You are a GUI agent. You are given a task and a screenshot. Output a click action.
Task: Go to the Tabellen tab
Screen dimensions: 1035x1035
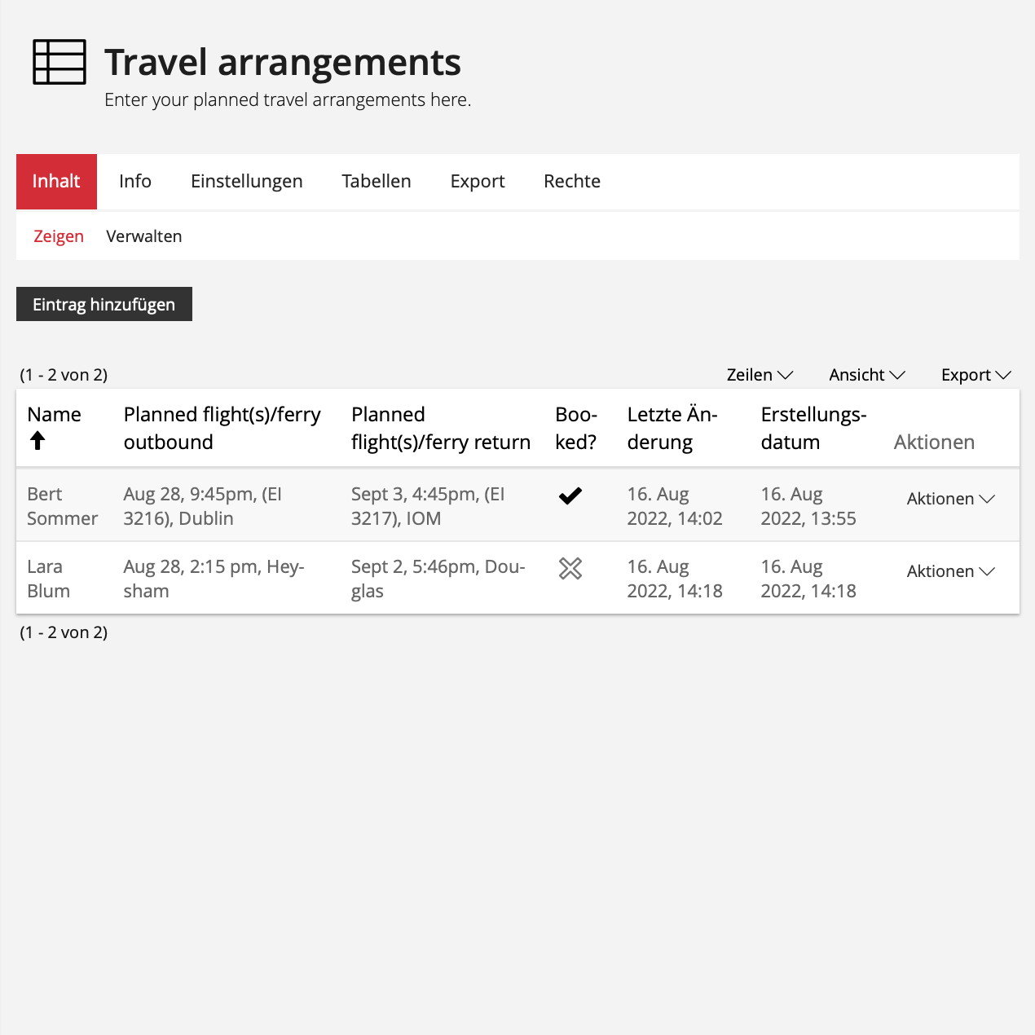click(376, 182)
